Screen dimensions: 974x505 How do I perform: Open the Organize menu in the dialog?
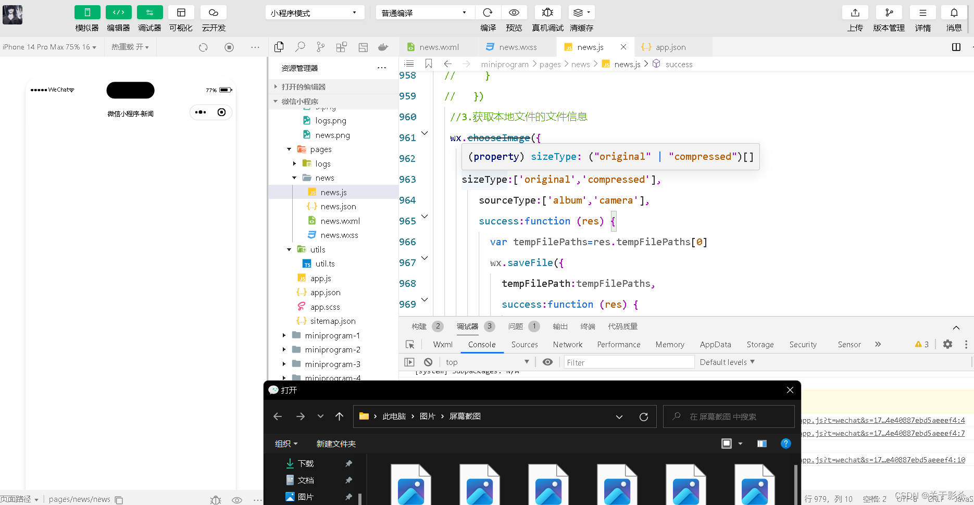pyautogui.click(x=286, y=444)
